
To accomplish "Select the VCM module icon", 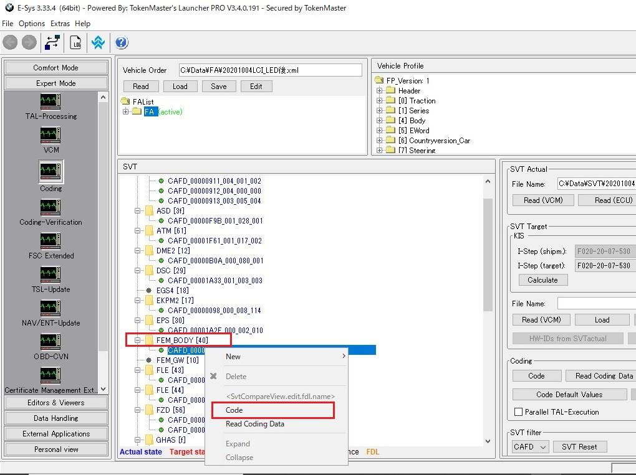I will (51, 135).
